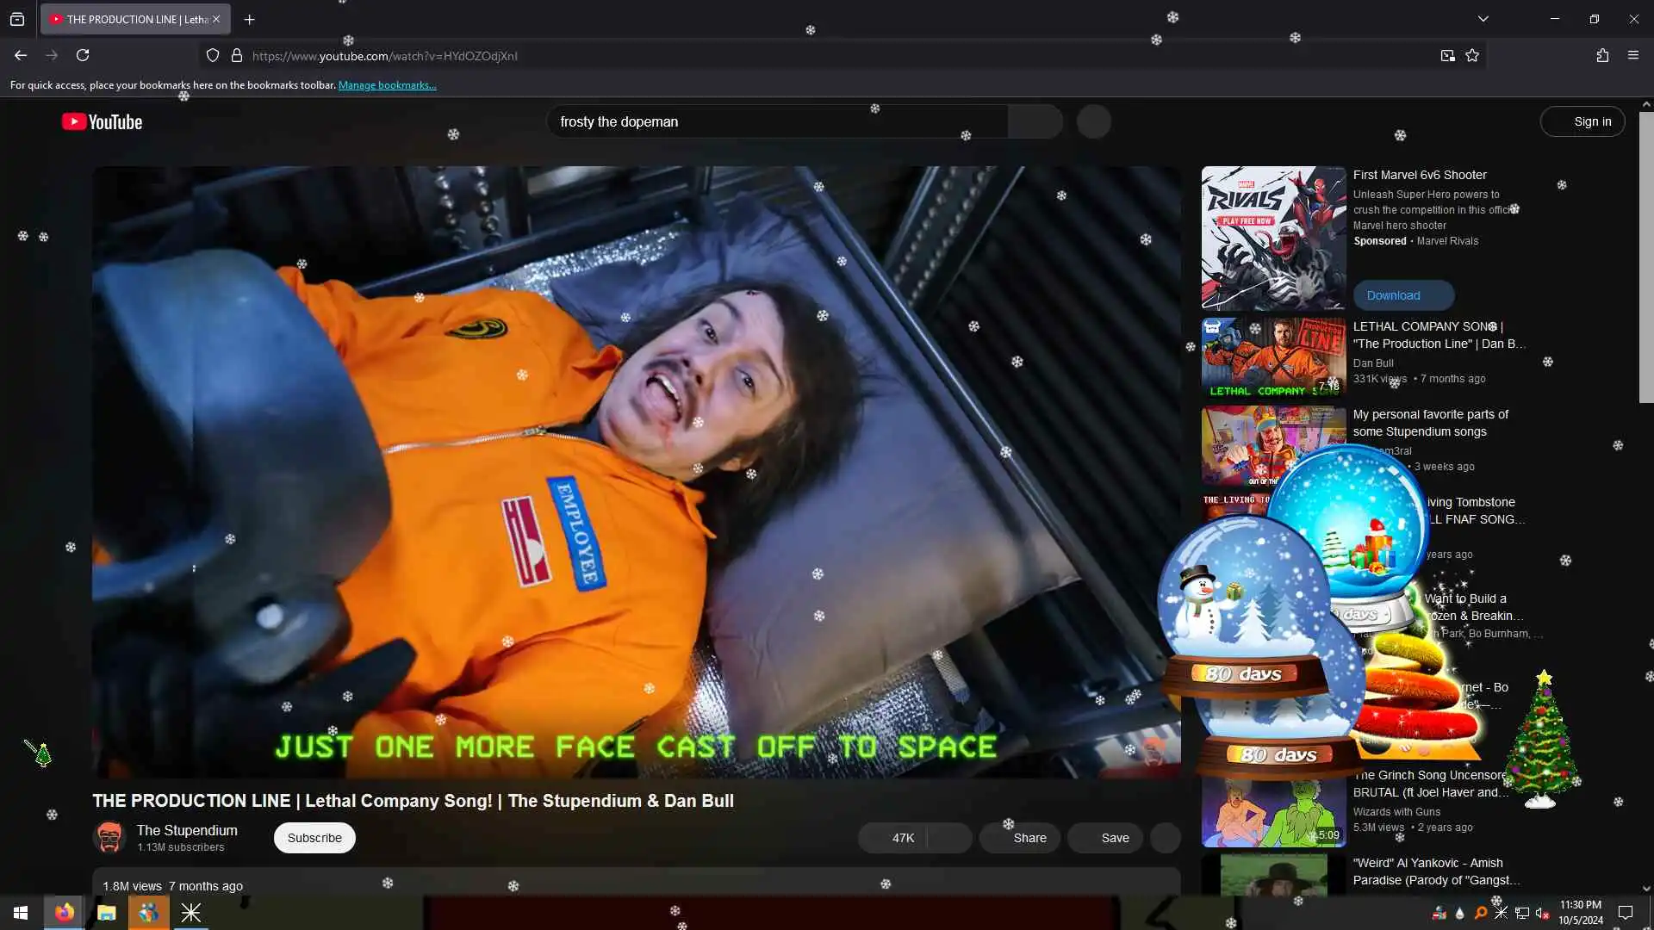
Task: Open the Firefox extensions puzzle icon
Action: [x=1602, y=55]
